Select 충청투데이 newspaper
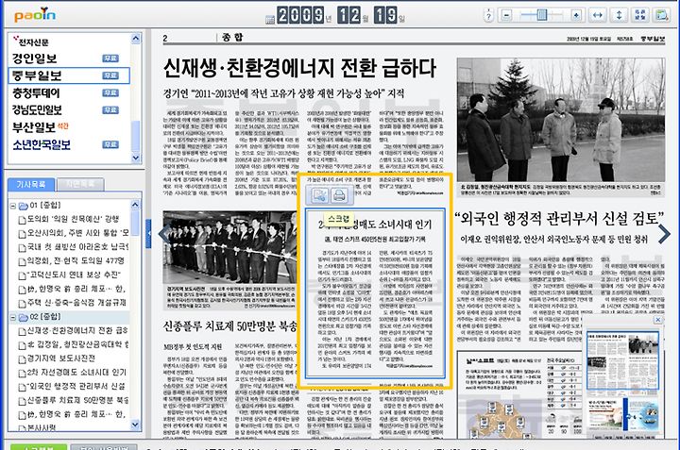Viewport: 680px width, 450px height. tap(36, 93)
